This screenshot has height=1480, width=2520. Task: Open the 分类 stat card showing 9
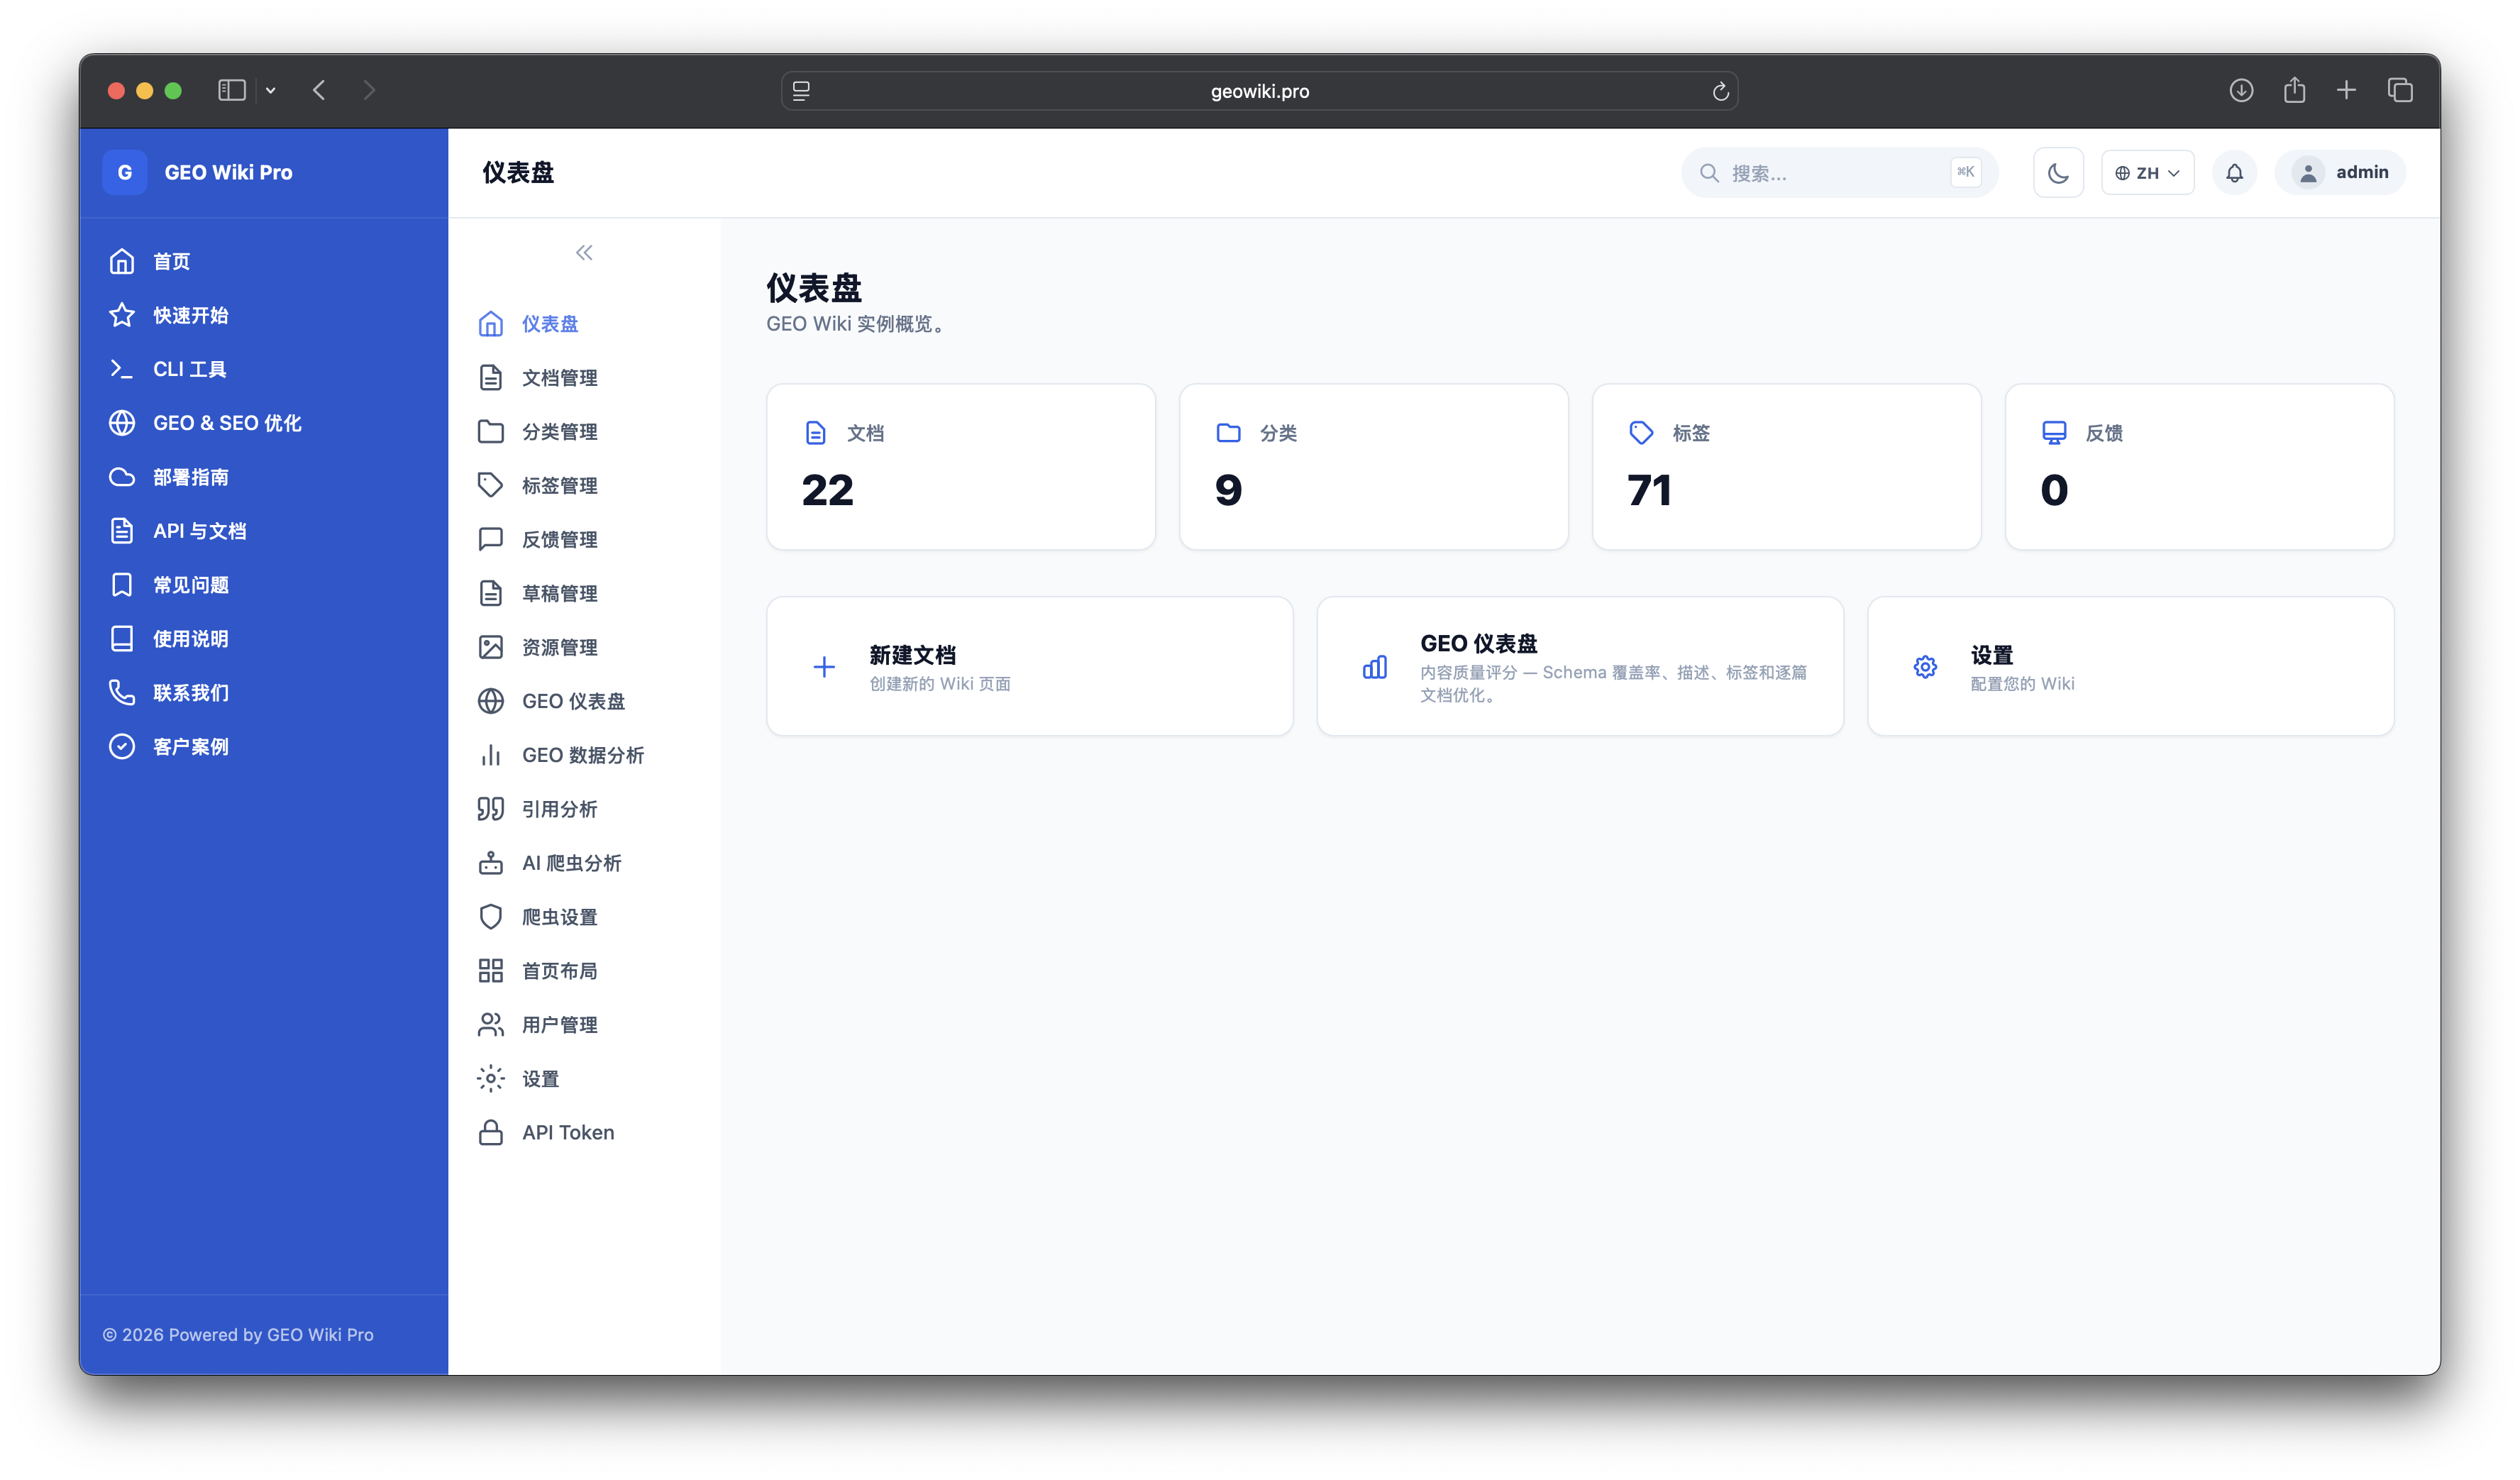coord(1374,467)
